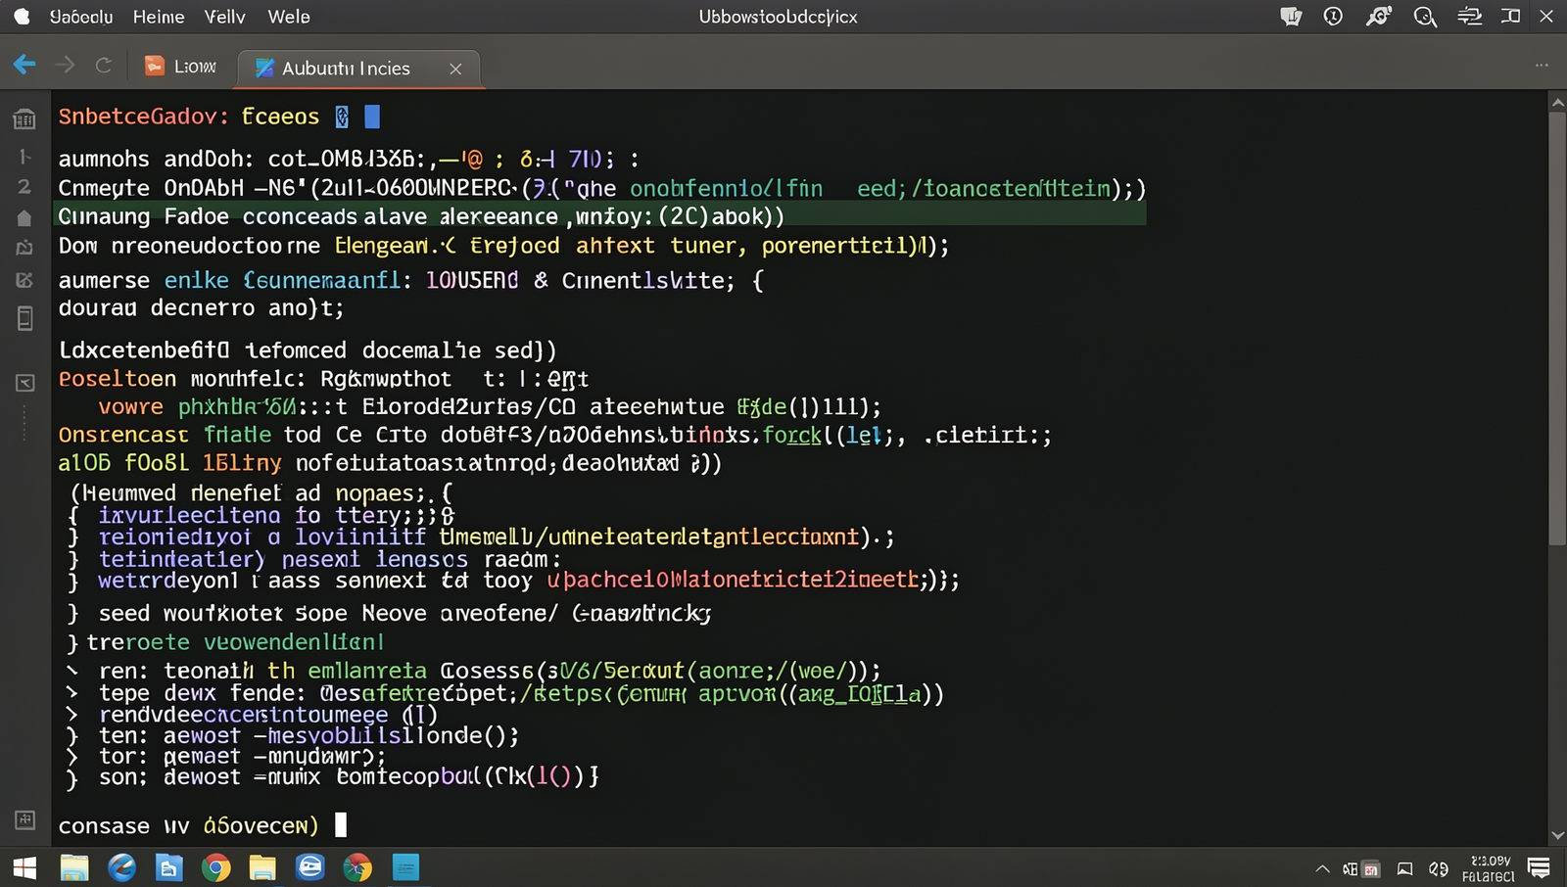
Task: Switch to the 'Liow' tab
Action: [181, 67]
